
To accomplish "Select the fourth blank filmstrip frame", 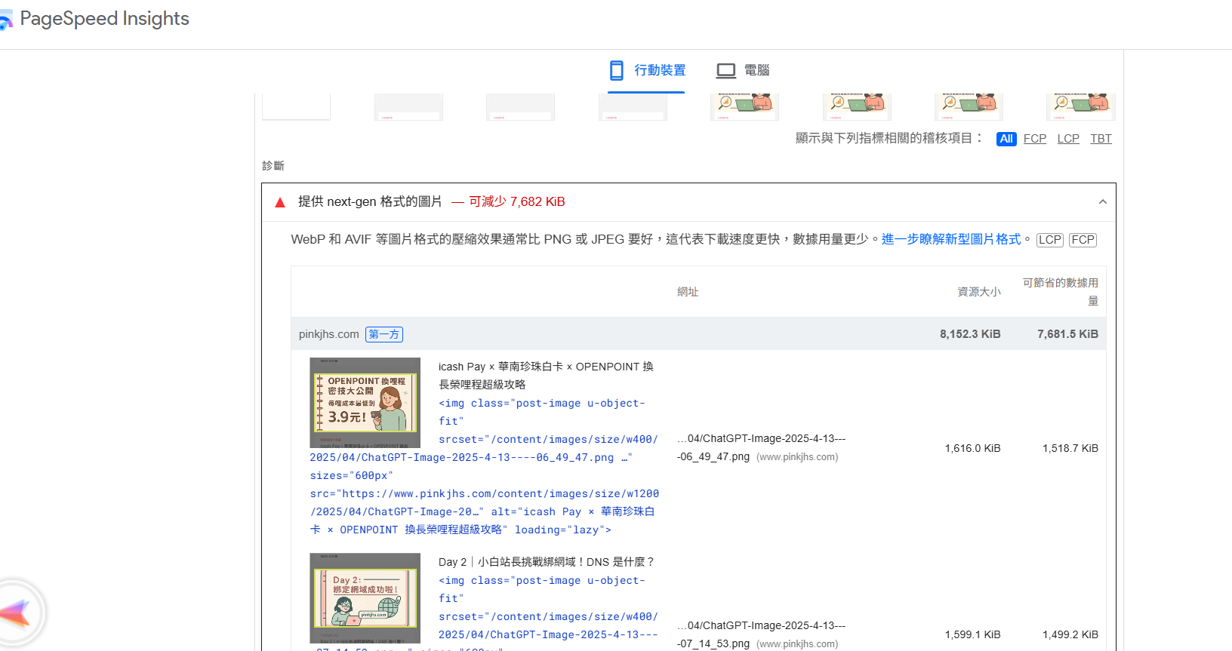I will tap(633, 106).
